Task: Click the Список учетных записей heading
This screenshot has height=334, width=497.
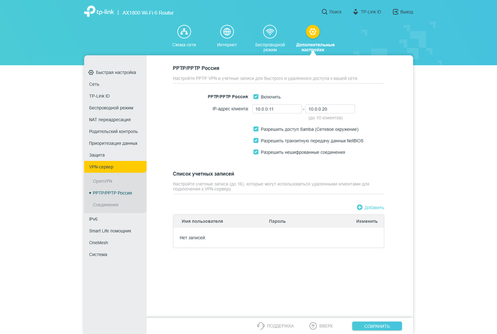Action: (x=204, y=174)
